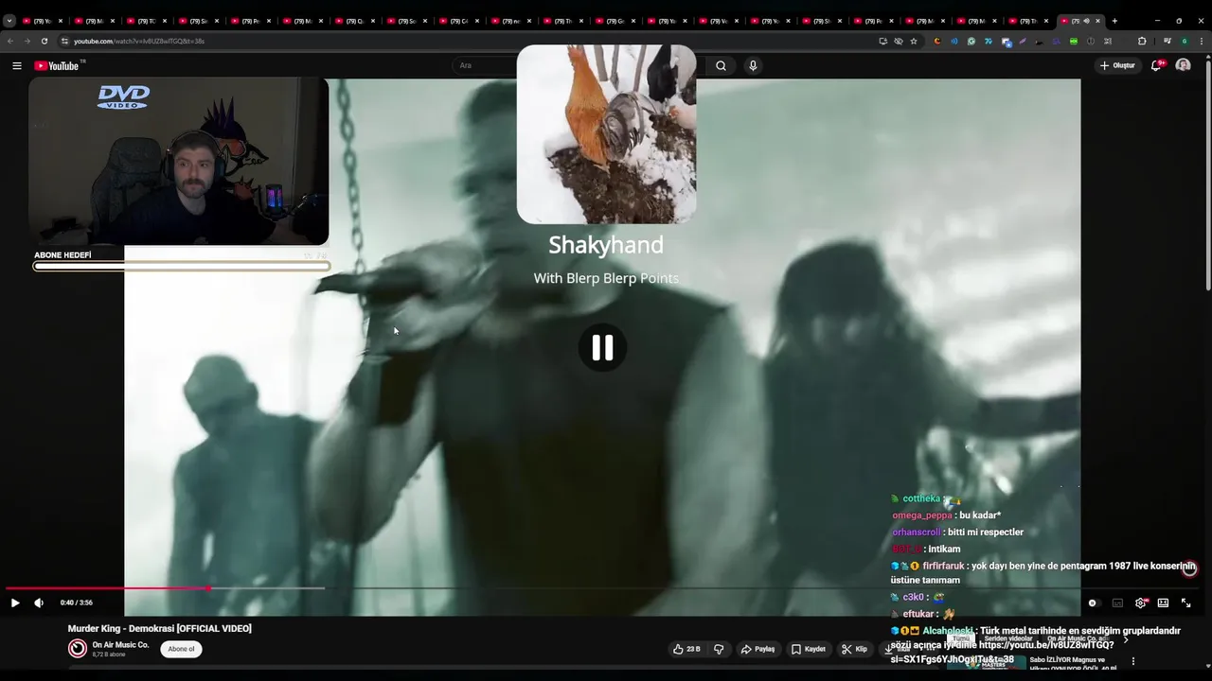Open the On Air Music Co. channel name link
The width and height of the screenshot is (1212, 681).
point(120,645)
